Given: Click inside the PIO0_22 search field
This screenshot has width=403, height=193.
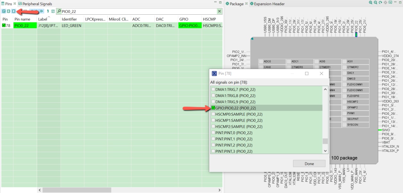Looking at the screenshot, I should [x=138, y=12].
